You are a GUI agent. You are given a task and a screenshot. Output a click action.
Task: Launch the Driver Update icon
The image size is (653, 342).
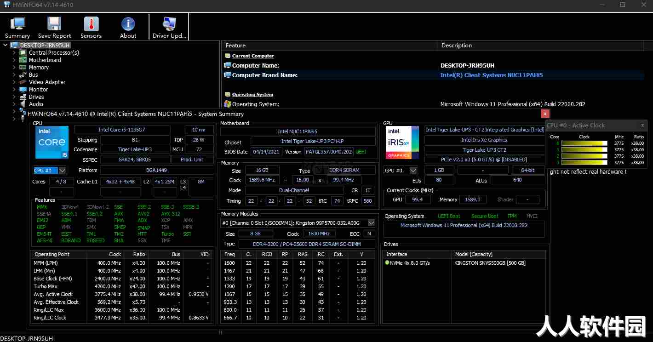[169, 23]
